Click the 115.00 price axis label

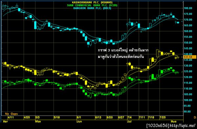188,83
